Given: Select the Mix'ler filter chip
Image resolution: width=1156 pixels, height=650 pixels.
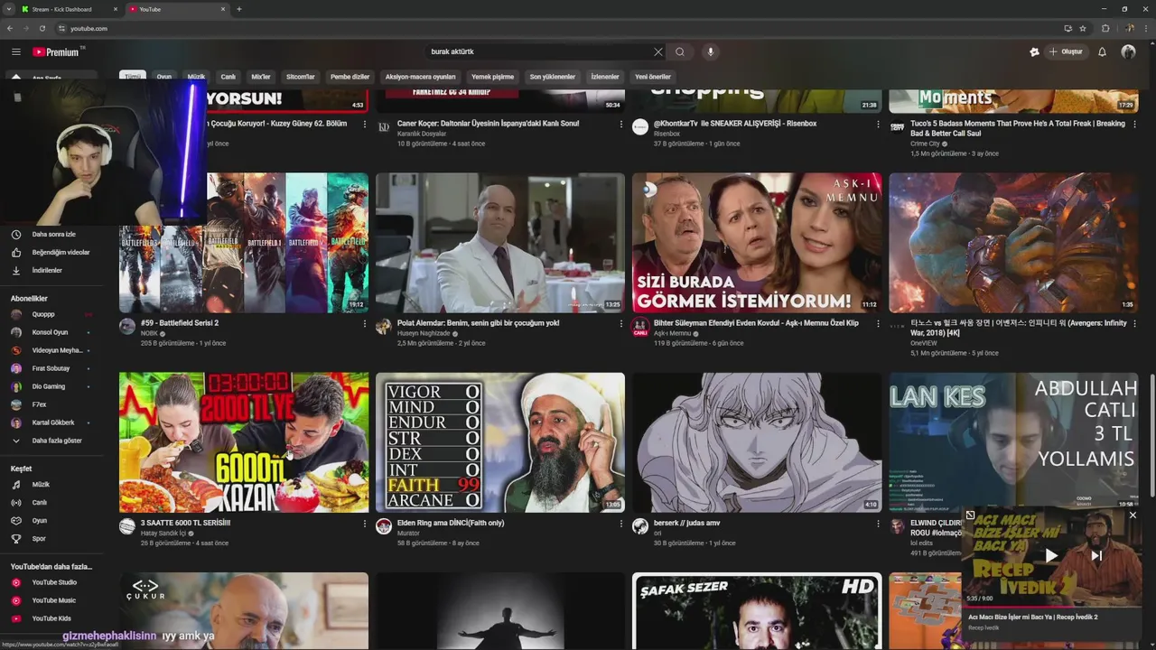Looking at the screenshot, I should [261, 77].
